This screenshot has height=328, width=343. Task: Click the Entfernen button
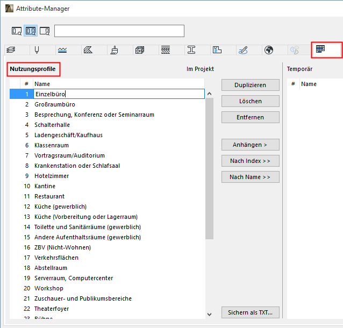[x=250, y=117]
